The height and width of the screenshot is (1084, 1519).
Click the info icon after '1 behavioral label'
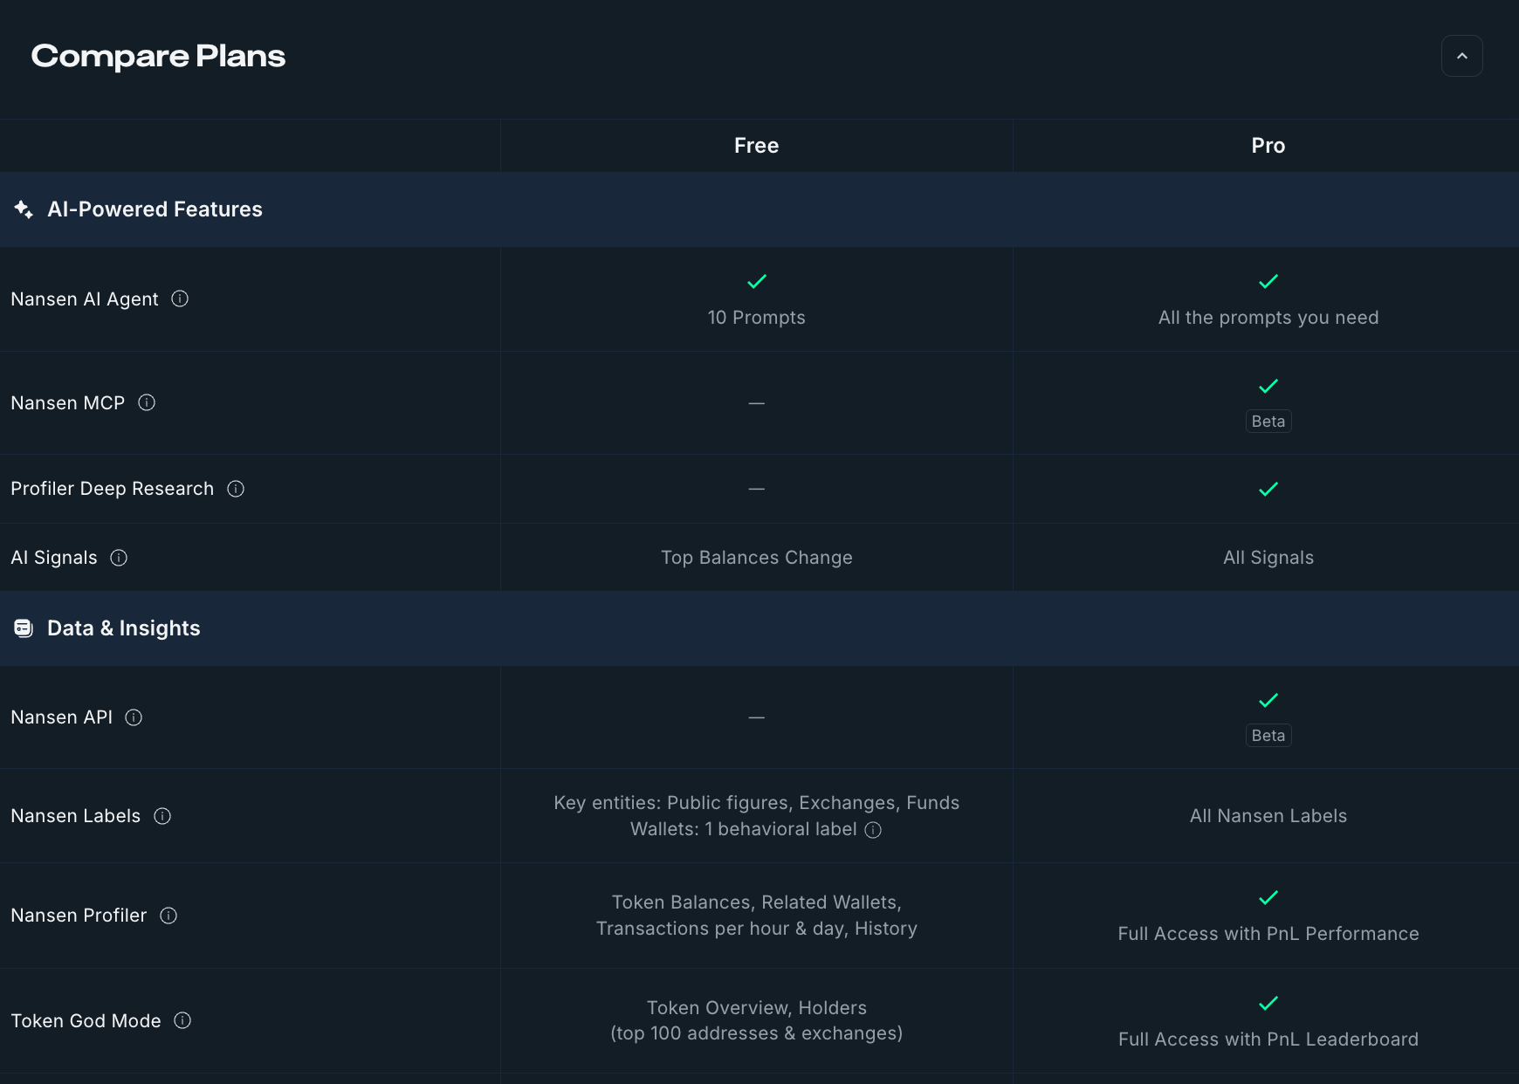pos(872,830)
